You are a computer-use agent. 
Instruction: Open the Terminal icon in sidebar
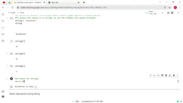3,97
